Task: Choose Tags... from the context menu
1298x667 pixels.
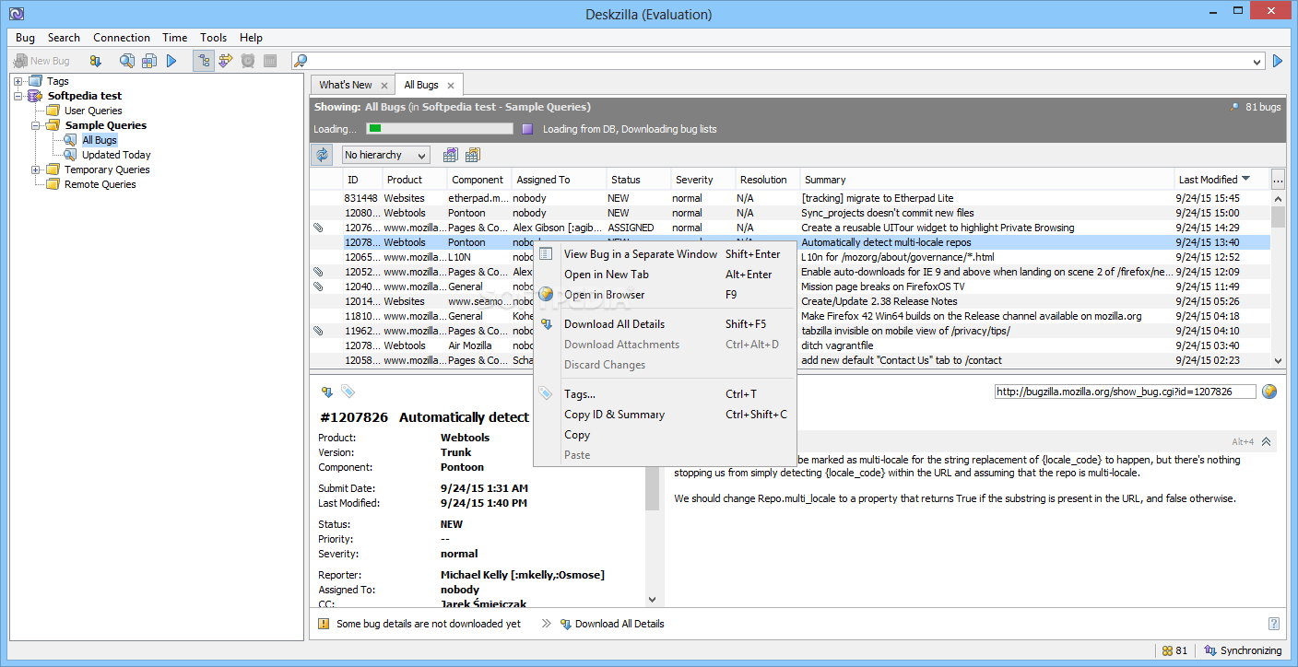Action: click(x=665, y=394)
